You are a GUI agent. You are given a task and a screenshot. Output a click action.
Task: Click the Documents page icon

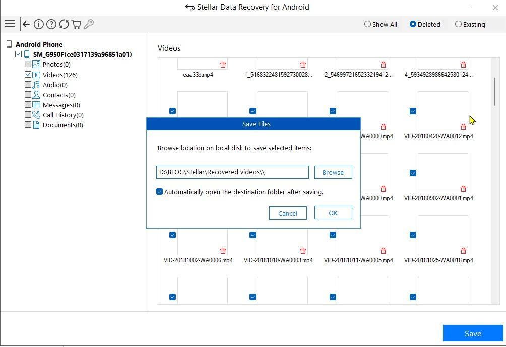pyautogui.click(x=36, y=125)
